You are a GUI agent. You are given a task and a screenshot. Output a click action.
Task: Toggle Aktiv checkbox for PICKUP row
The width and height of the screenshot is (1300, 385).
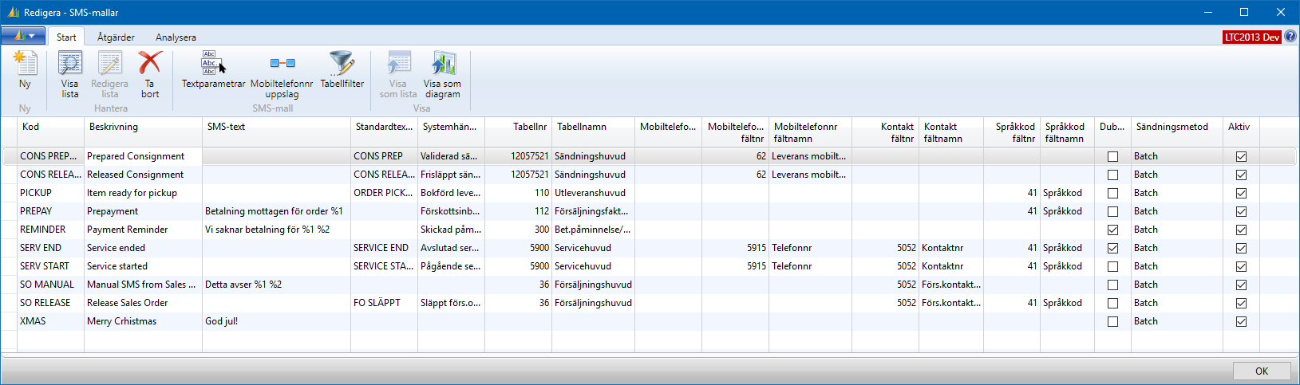coord(1241,193)
